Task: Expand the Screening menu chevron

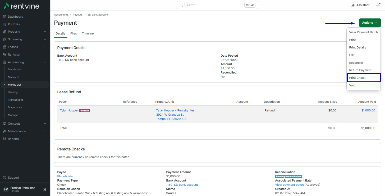Action: [45, 39]
